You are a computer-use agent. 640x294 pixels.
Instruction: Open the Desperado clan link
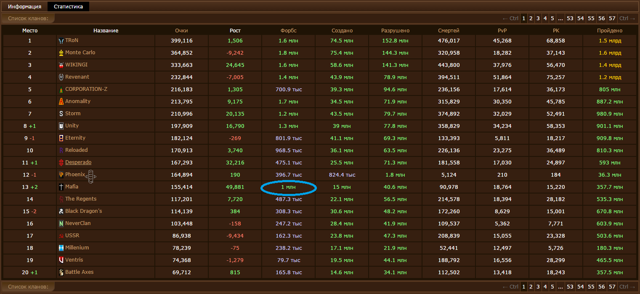tap(78, 162)
